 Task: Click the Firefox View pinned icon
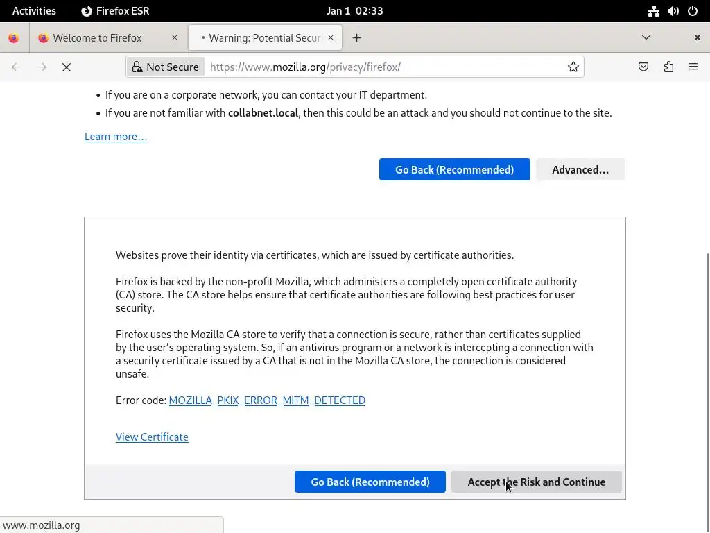14,38
